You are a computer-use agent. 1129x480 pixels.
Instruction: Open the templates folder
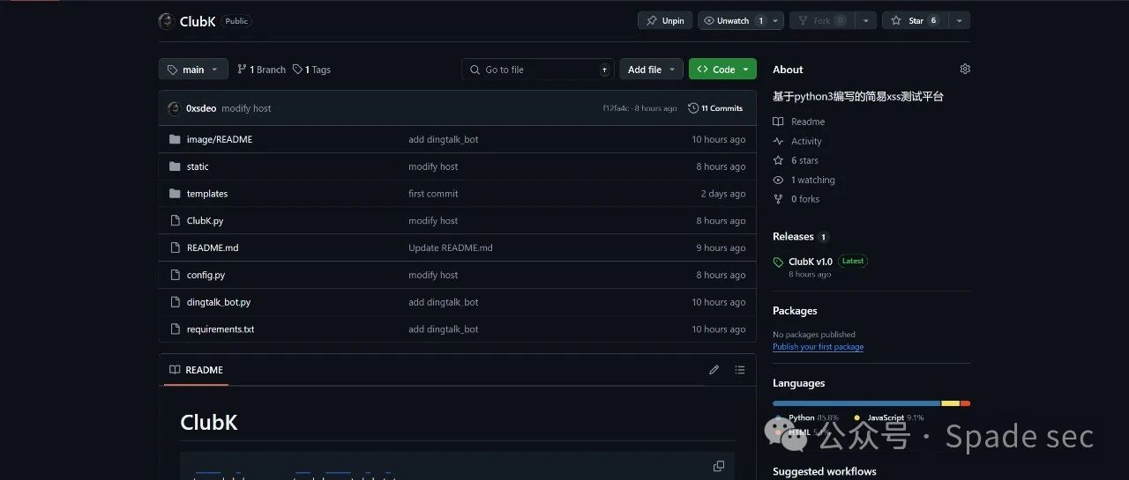[x=207, y=194]
